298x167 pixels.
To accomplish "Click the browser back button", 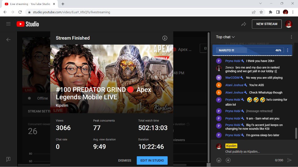I will (x=5, y=12).
